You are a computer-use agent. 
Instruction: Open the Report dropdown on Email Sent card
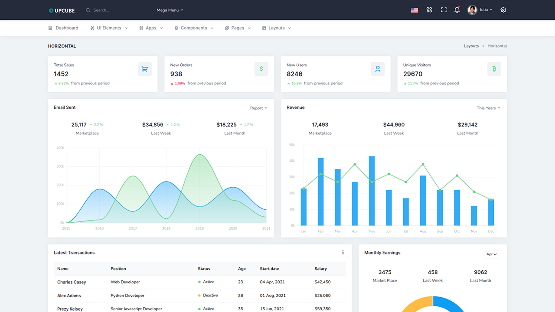click(258, 108)
